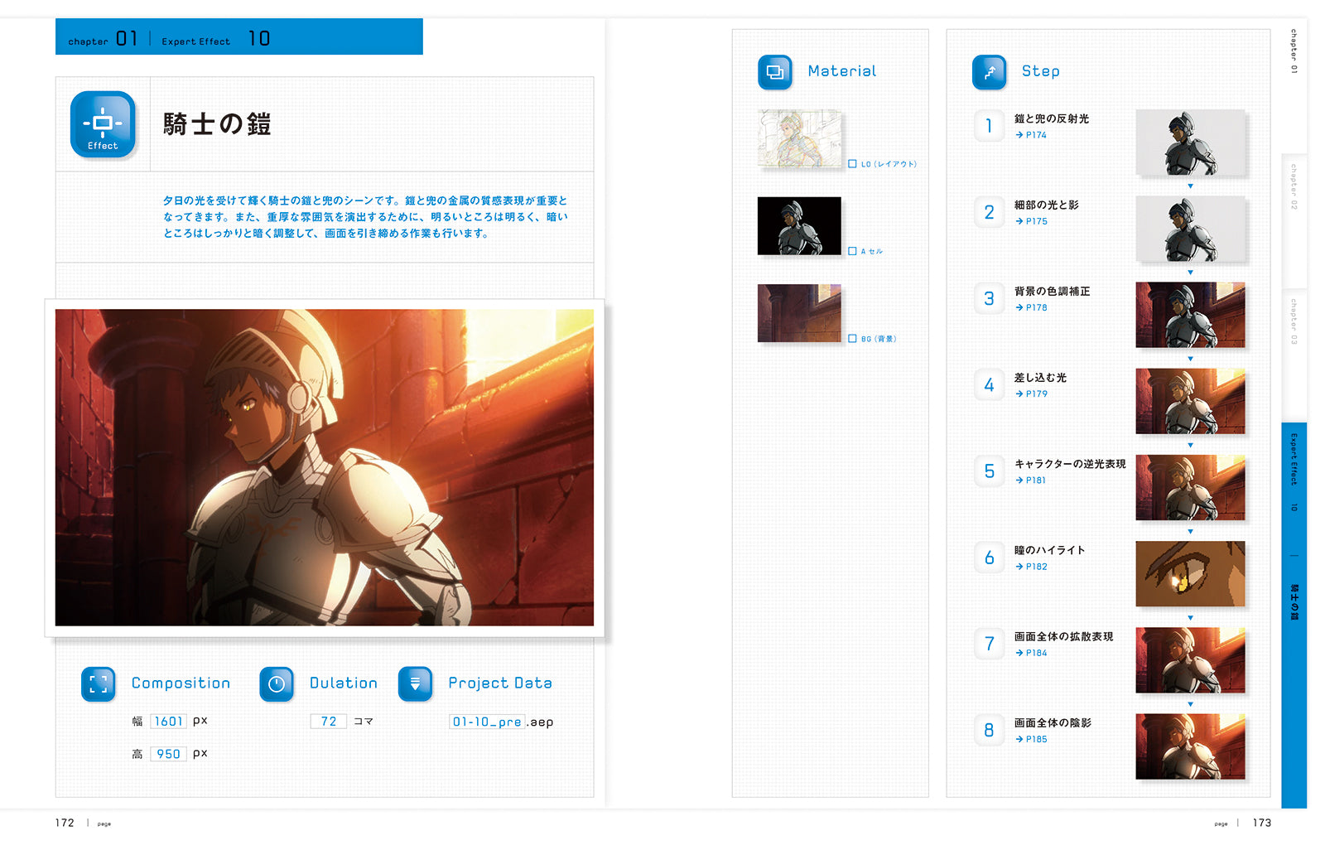The image size is (1325, 845).
Task: Click the height field showing 950
Action: [x=168, y=754]
